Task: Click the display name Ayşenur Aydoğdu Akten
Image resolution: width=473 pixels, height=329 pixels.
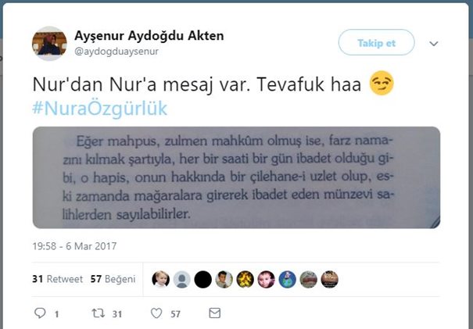Action: coord(149,36)
